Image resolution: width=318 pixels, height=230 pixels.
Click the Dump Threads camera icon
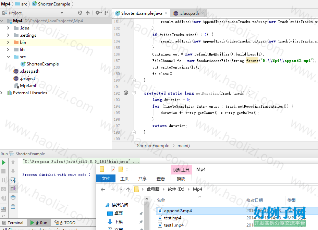click(x=3, y=189)
